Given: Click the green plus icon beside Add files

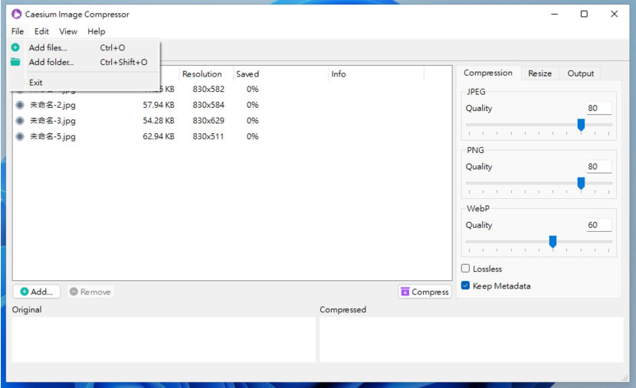Looking at the screenshot, I should 15,47.
